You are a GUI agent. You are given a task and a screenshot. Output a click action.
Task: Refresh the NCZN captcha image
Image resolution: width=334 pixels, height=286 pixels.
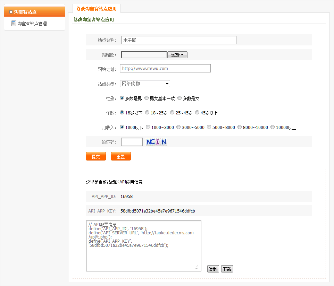point(157,142)
